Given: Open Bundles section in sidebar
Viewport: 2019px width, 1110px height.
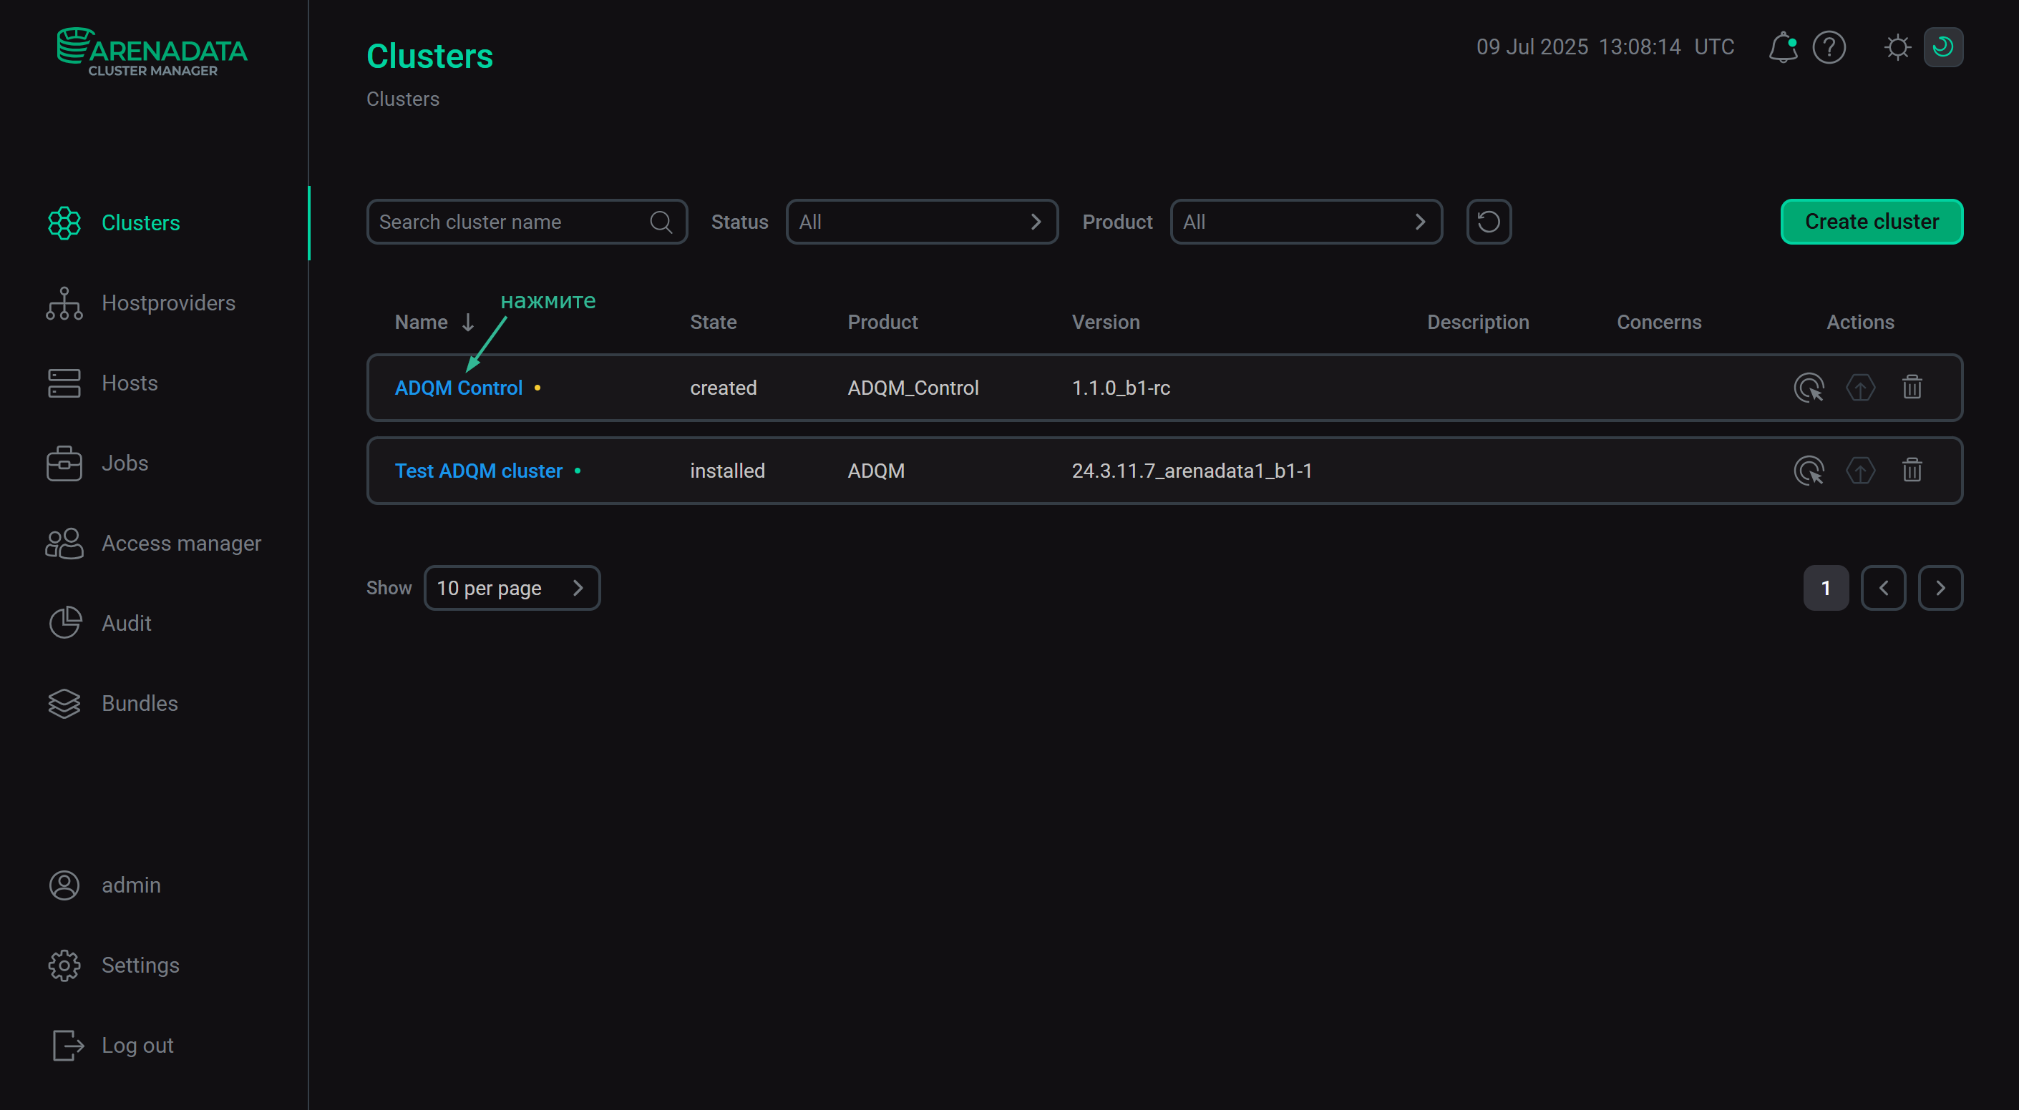Looking at the screenshot, I should 140,704.
